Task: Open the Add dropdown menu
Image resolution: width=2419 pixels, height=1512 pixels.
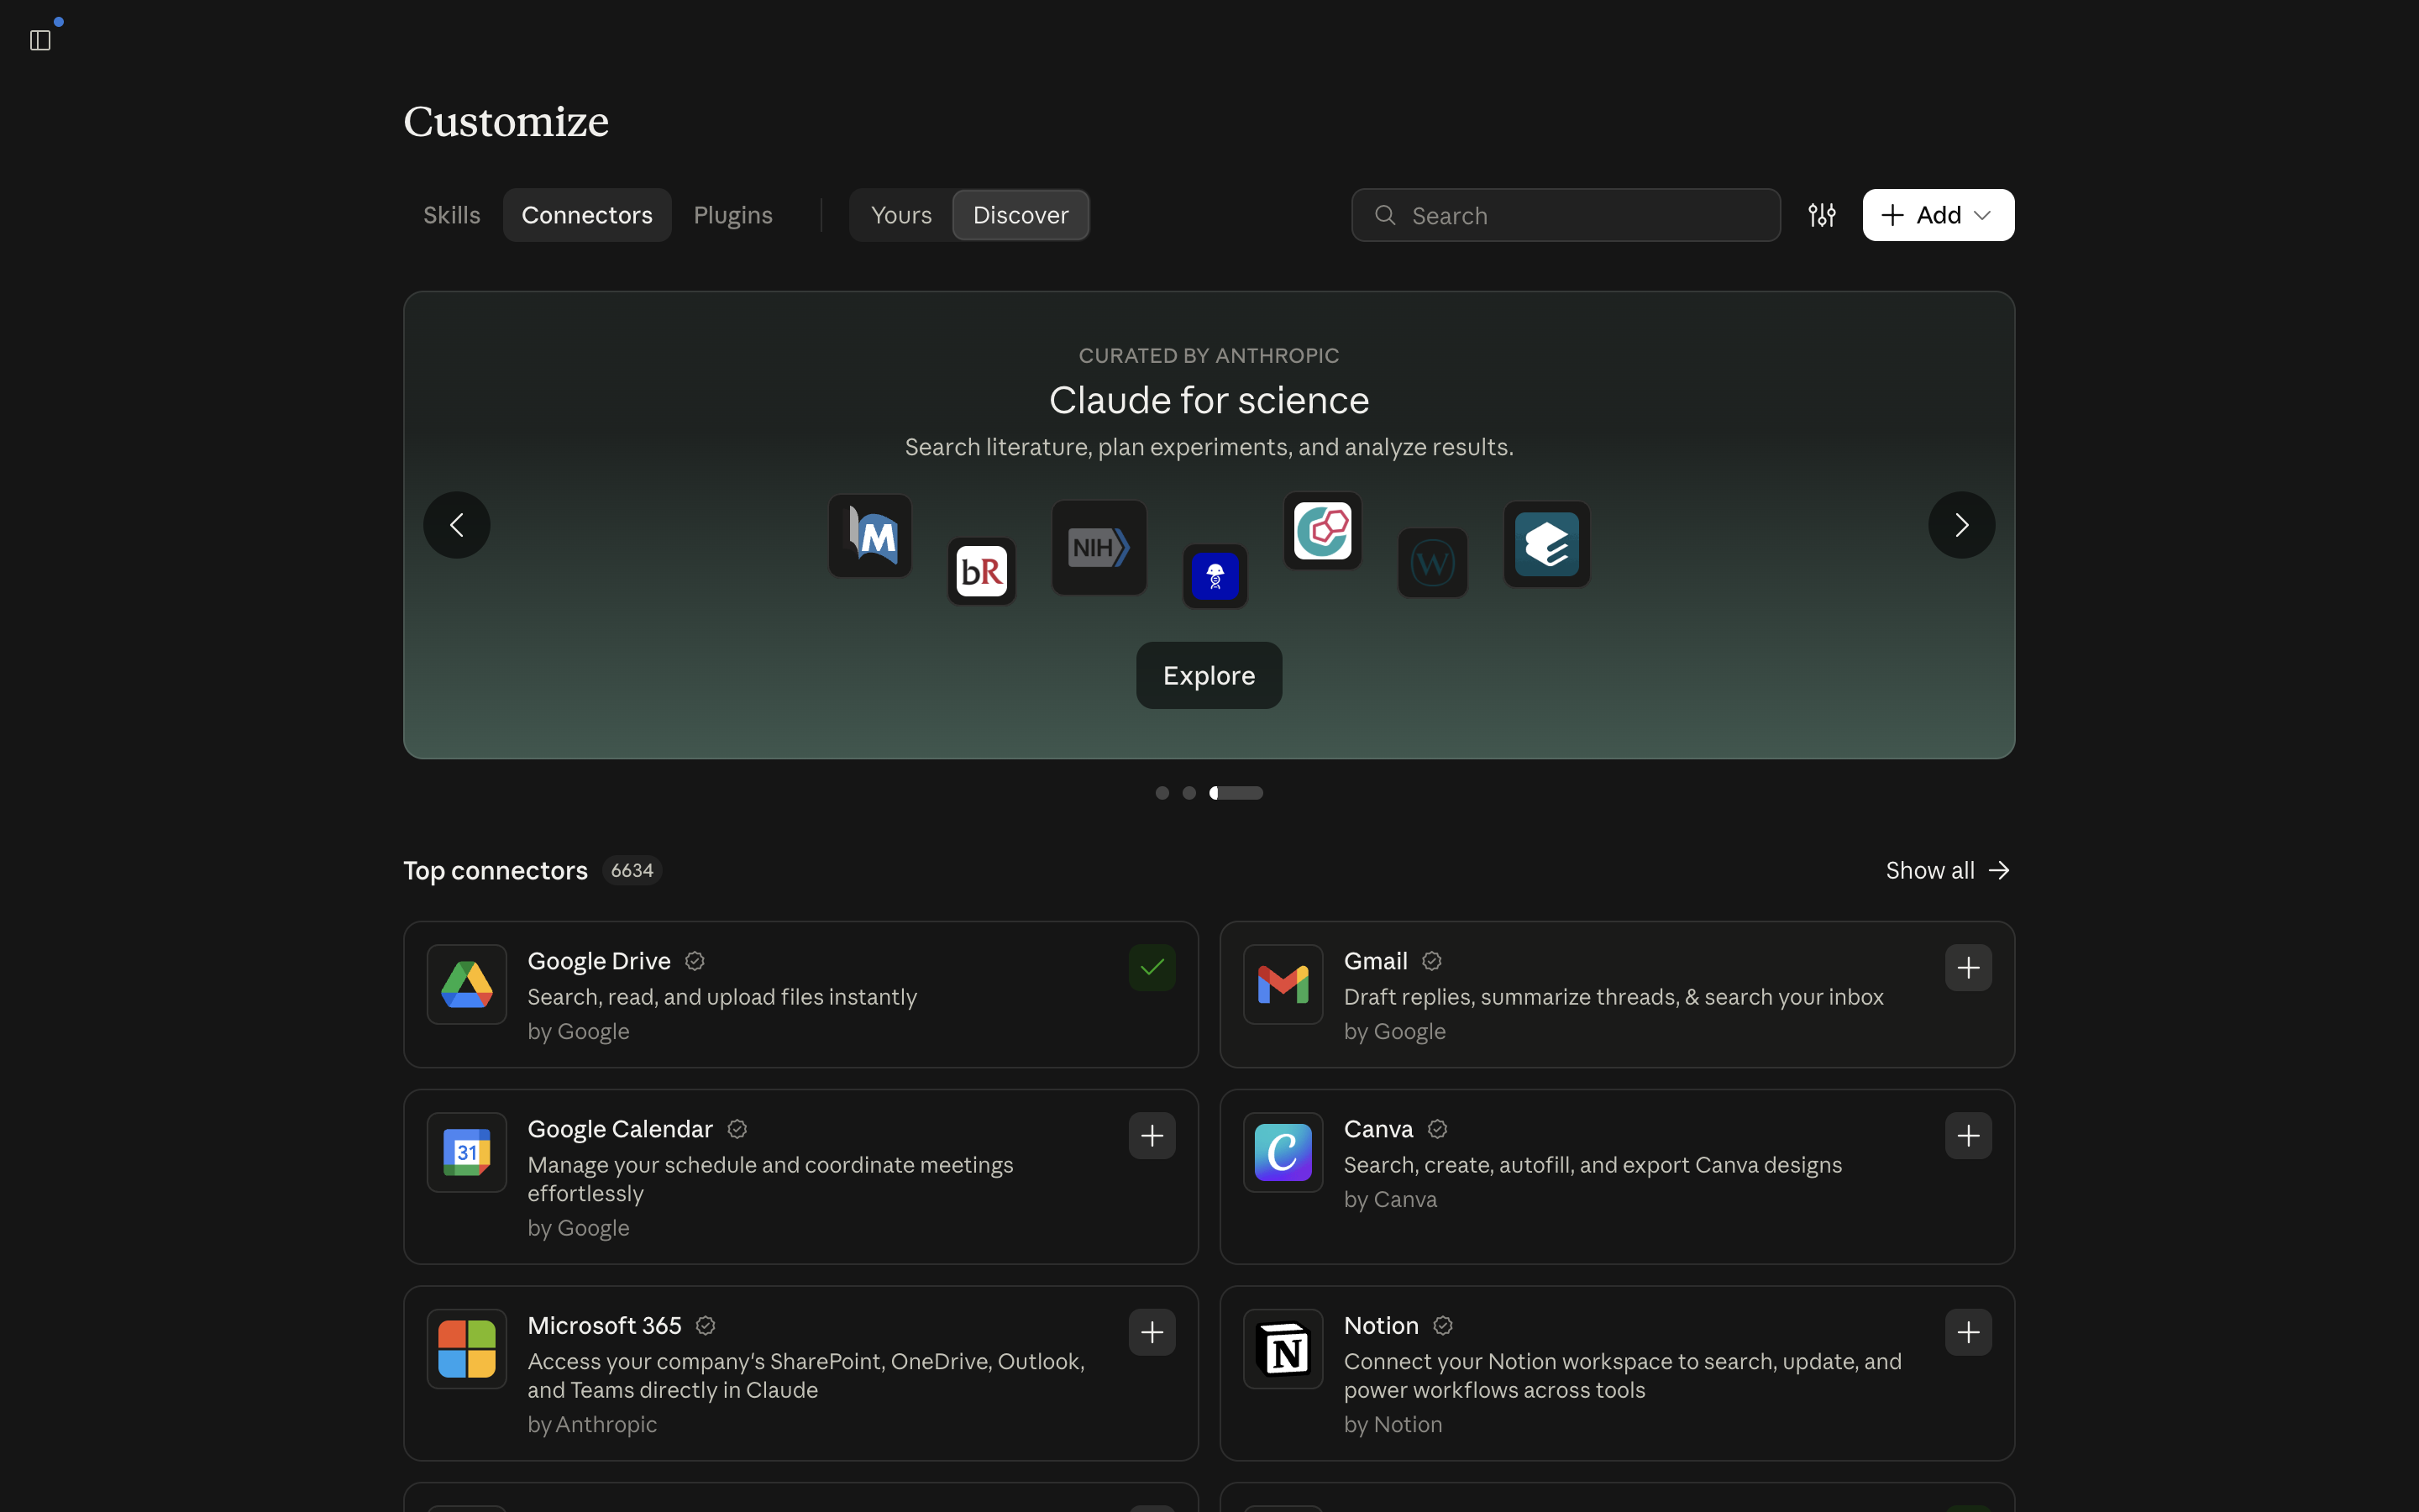Action: tap(1937, 215)
